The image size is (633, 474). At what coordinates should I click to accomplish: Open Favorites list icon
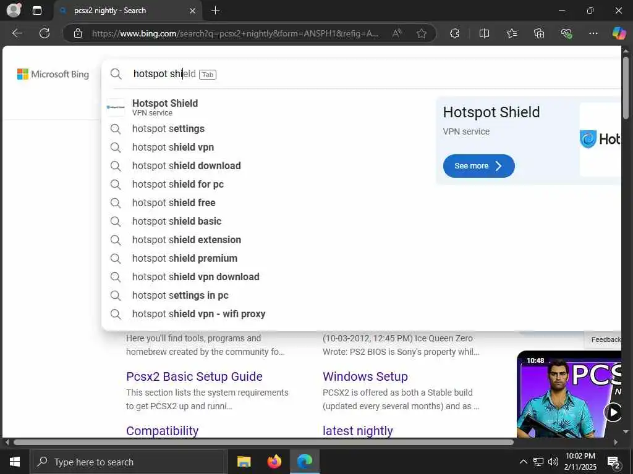[511, 33]
